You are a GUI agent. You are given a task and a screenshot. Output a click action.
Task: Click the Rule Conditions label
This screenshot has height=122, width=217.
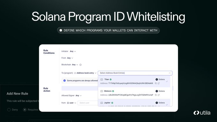(x=49, y=52)
